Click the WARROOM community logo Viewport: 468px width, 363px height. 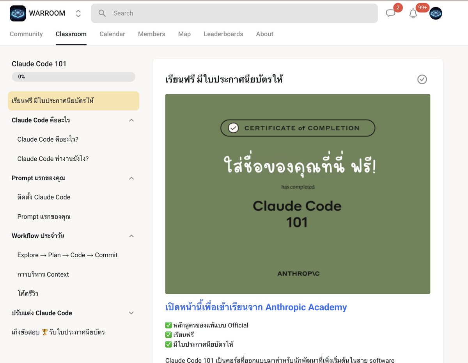pos(18,13)
